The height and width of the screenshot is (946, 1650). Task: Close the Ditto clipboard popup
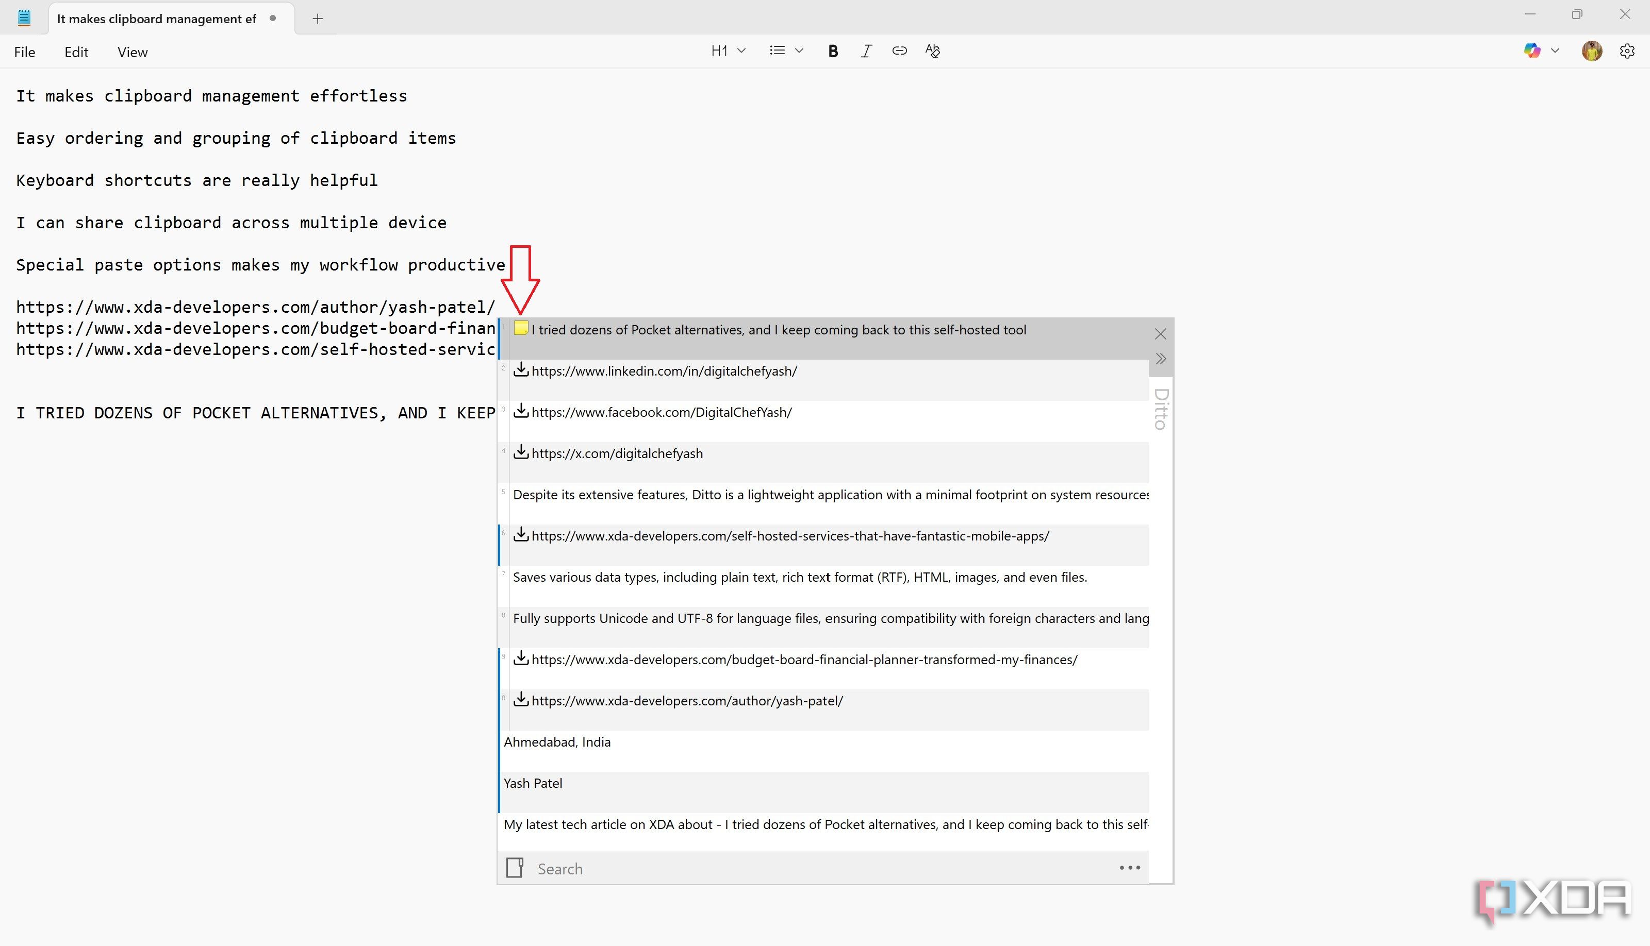[x=1161, y=334]
